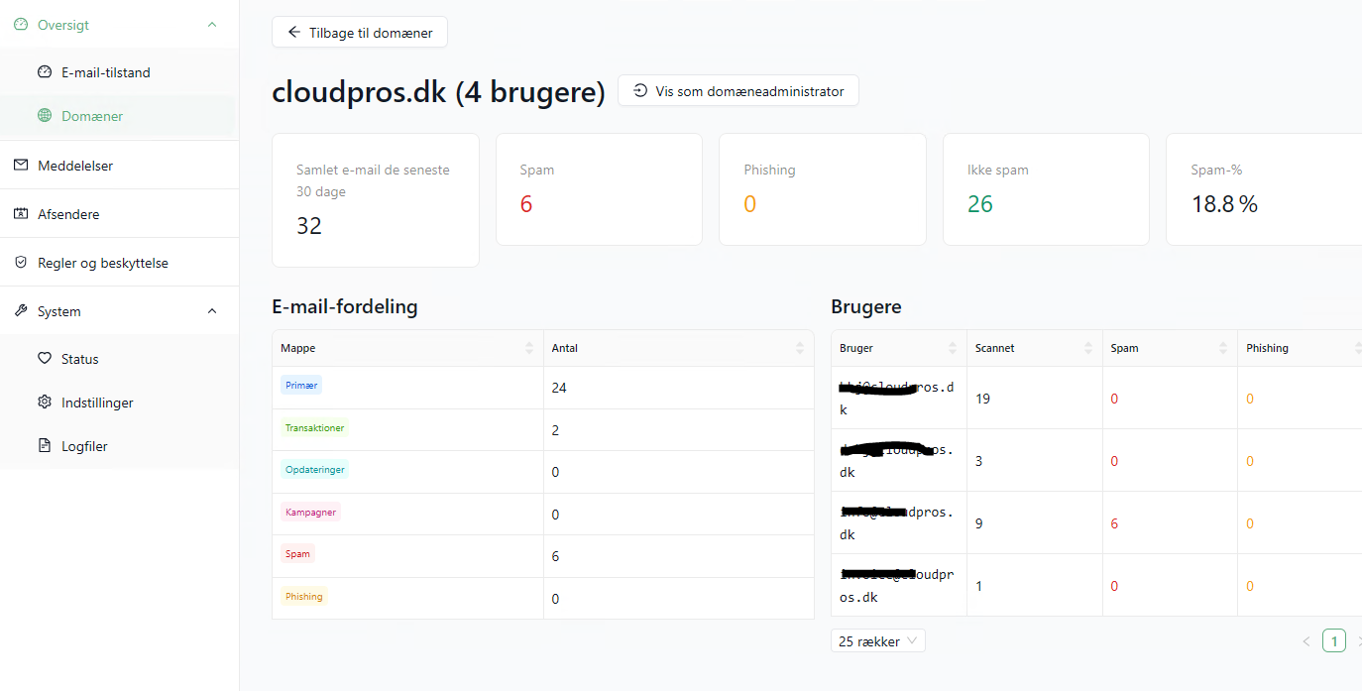Click the user row with 3 scanned
This screenshot has width=1362, height=691.
pos(1096,461)
